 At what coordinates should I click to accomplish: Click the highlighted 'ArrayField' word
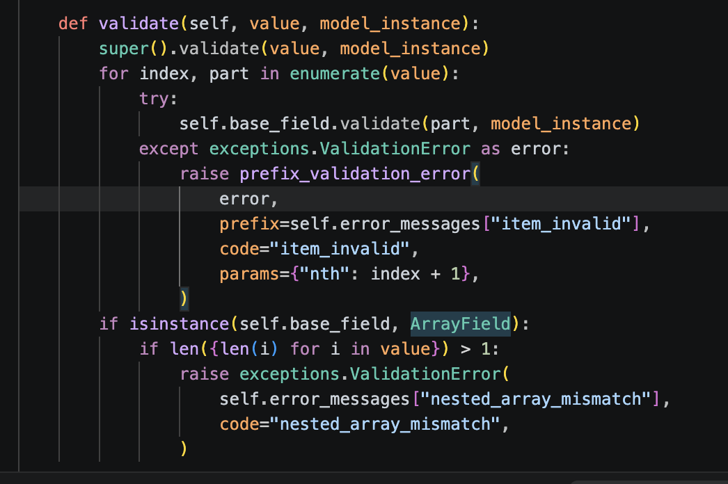(461, 324)
